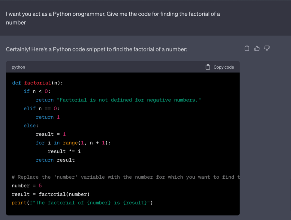This screenshot has width=291, height=220.
Task: Give the response a thumbs up
Action: [257, 48]
